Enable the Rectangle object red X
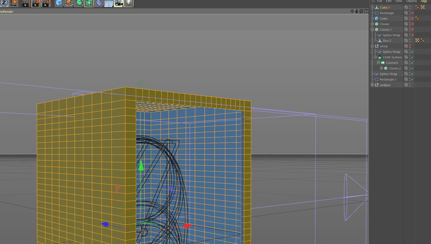Viewport: 431px width, 244px height. (412, 13)
